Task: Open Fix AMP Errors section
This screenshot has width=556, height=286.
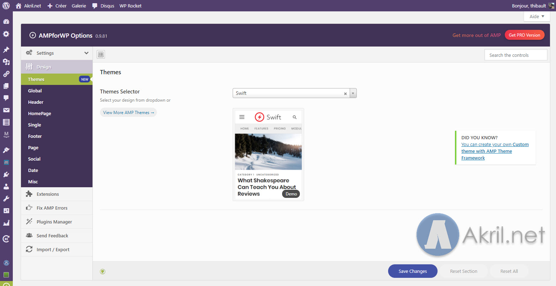Action: (57, 208)
